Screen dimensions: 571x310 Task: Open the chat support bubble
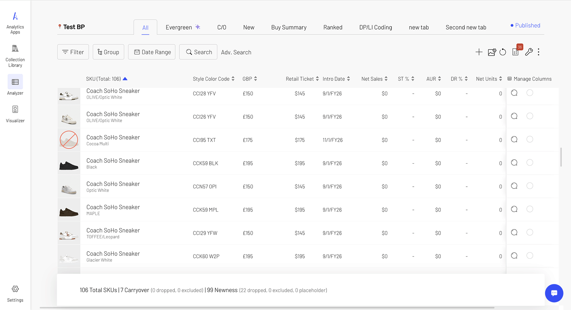554,293
